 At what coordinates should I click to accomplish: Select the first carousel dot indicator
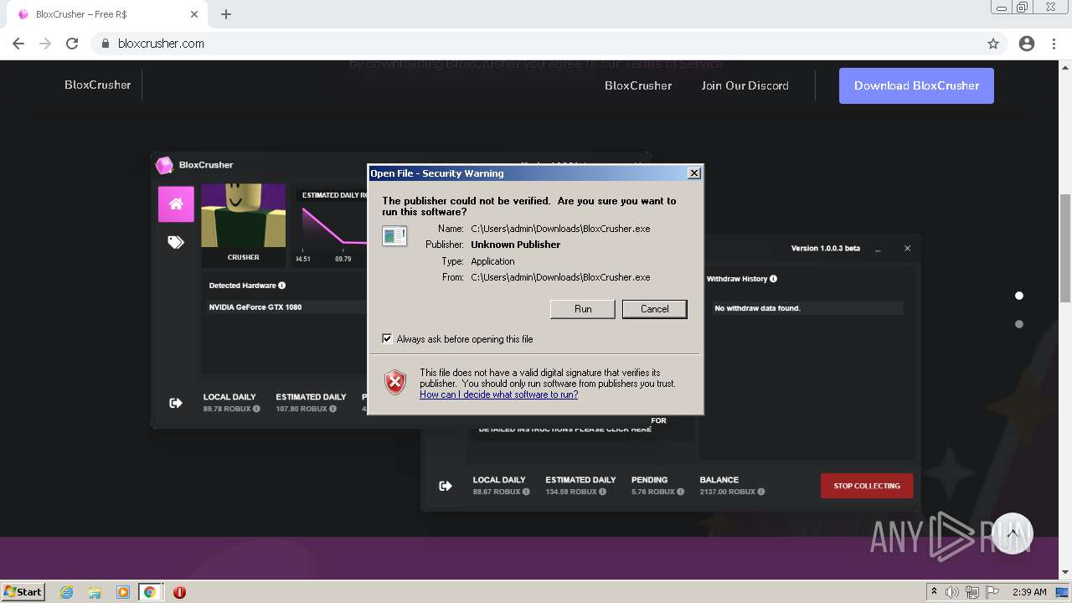(x=1019, y=296)
